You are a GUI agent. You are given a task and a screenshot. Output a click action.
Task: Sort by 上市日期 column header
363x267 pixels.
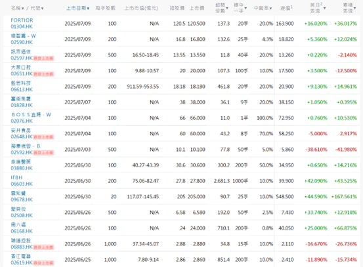pyautogui.click(x=77, y=9)
